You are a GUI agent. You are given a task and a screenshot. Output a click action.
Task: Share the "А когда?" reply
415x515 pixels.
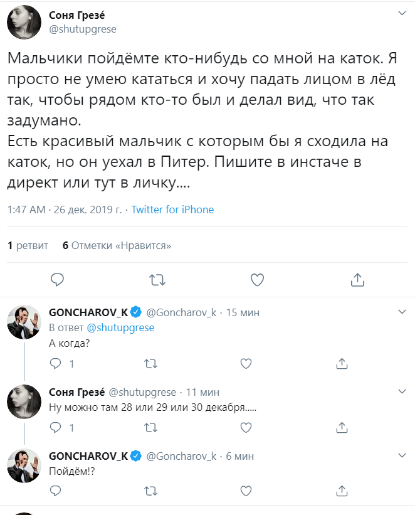pyautogui.click(x=342, y=363)
